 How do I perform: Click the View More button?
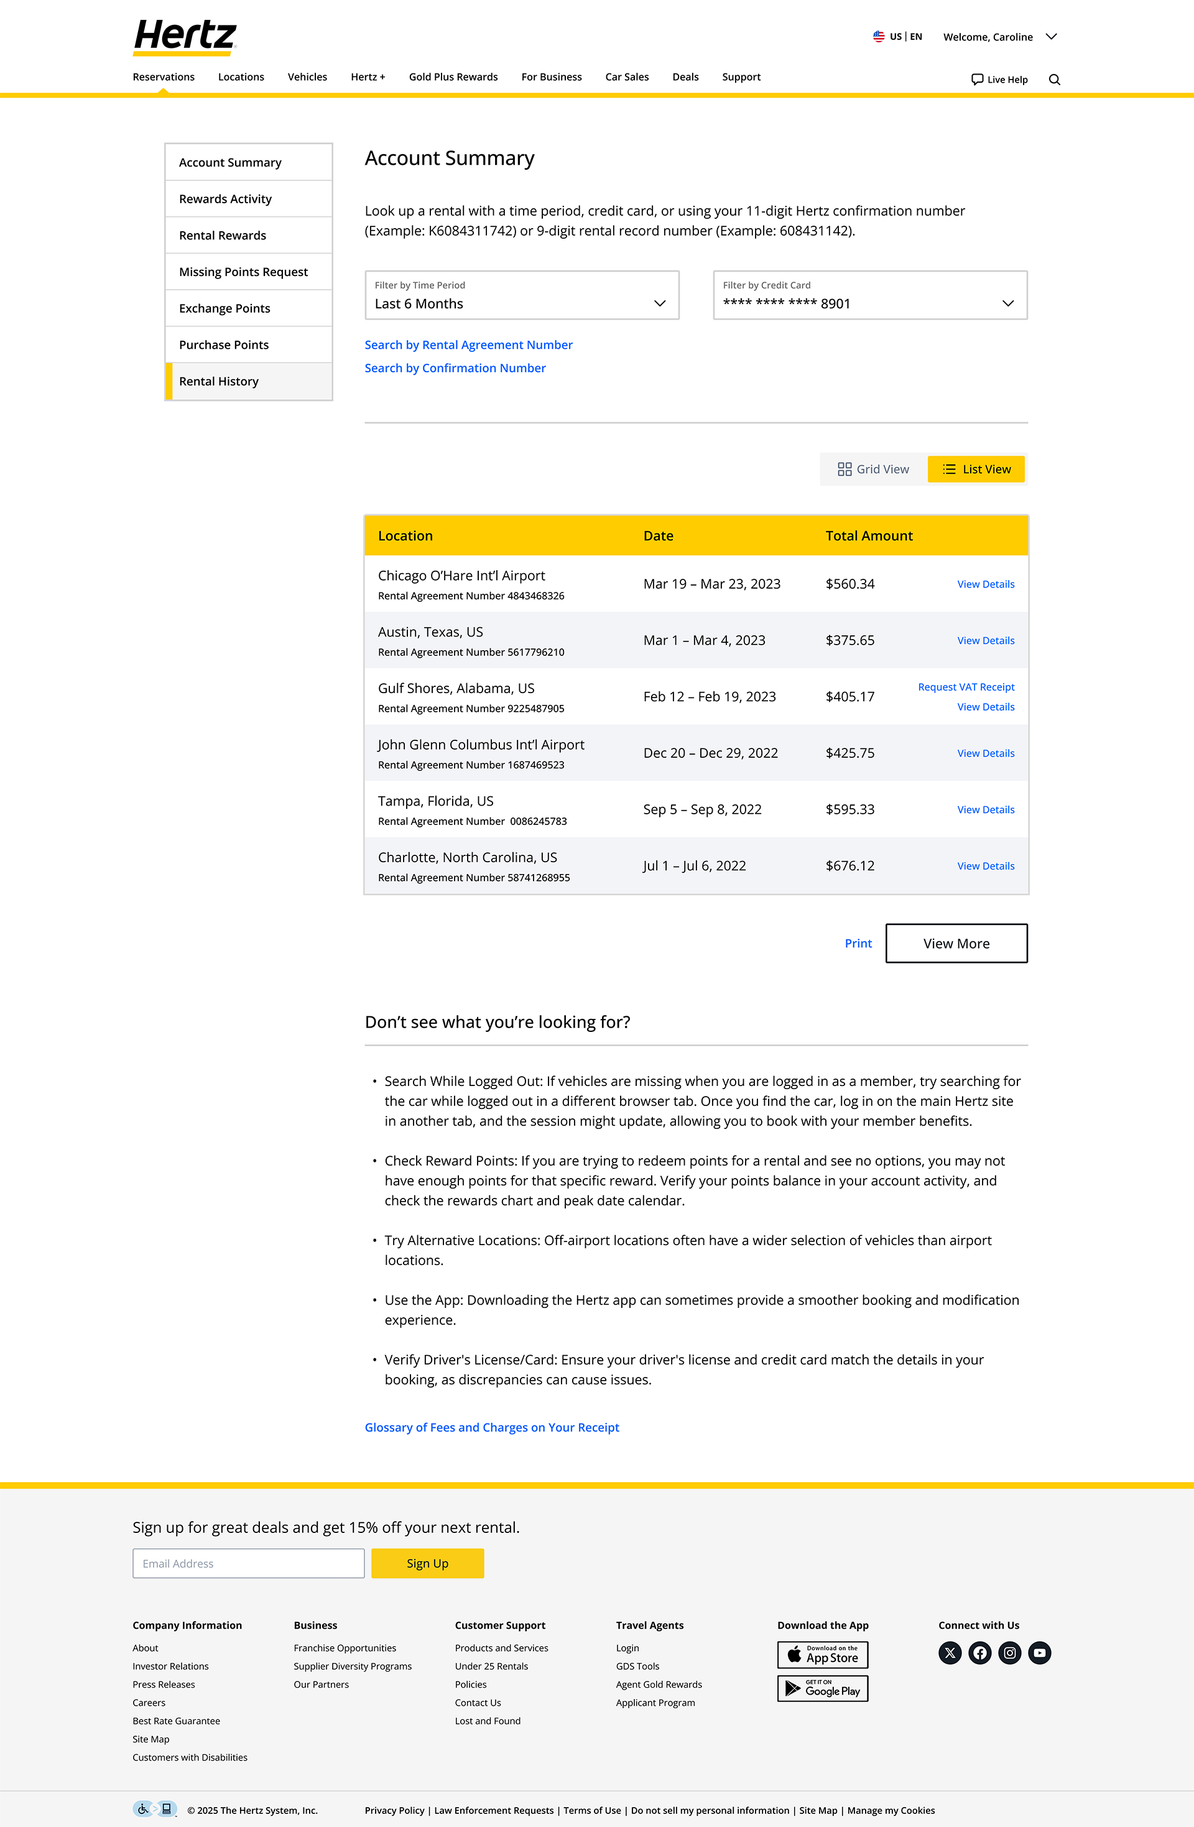pos(956,944)
